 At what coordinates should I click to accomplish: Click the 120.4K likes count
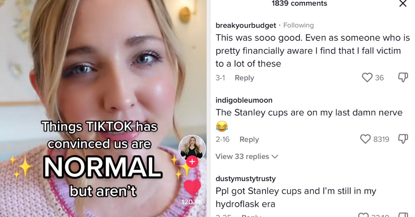tap(192, 202)
